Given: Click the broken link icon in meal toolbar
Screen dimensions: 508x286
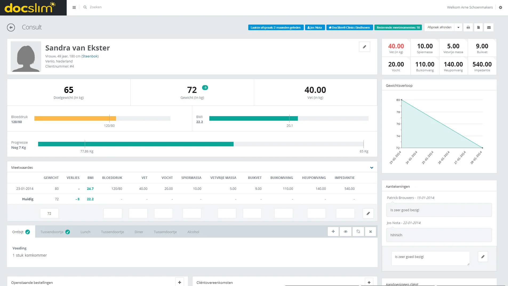Looking at the screenshot, I should (358, 232).
